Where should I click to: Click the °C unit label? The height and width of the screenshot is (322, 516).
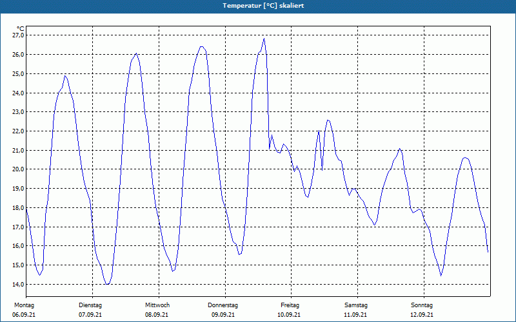point(20,29)
